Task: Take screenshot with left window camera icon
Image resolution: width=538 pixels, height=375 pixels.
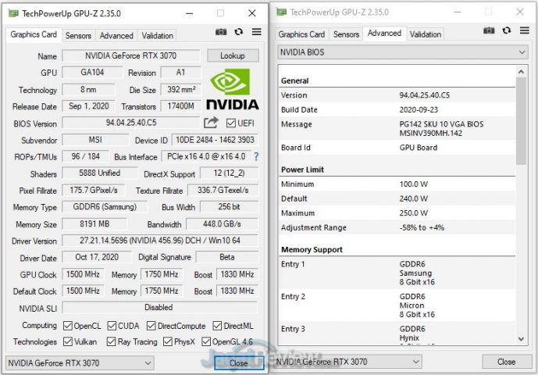Action: point(221,32)
